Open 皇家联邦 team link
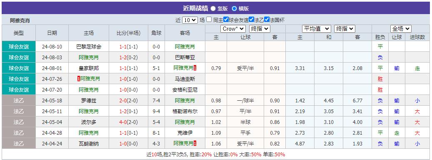The image size is (432, 160). [x=89, y=68]
